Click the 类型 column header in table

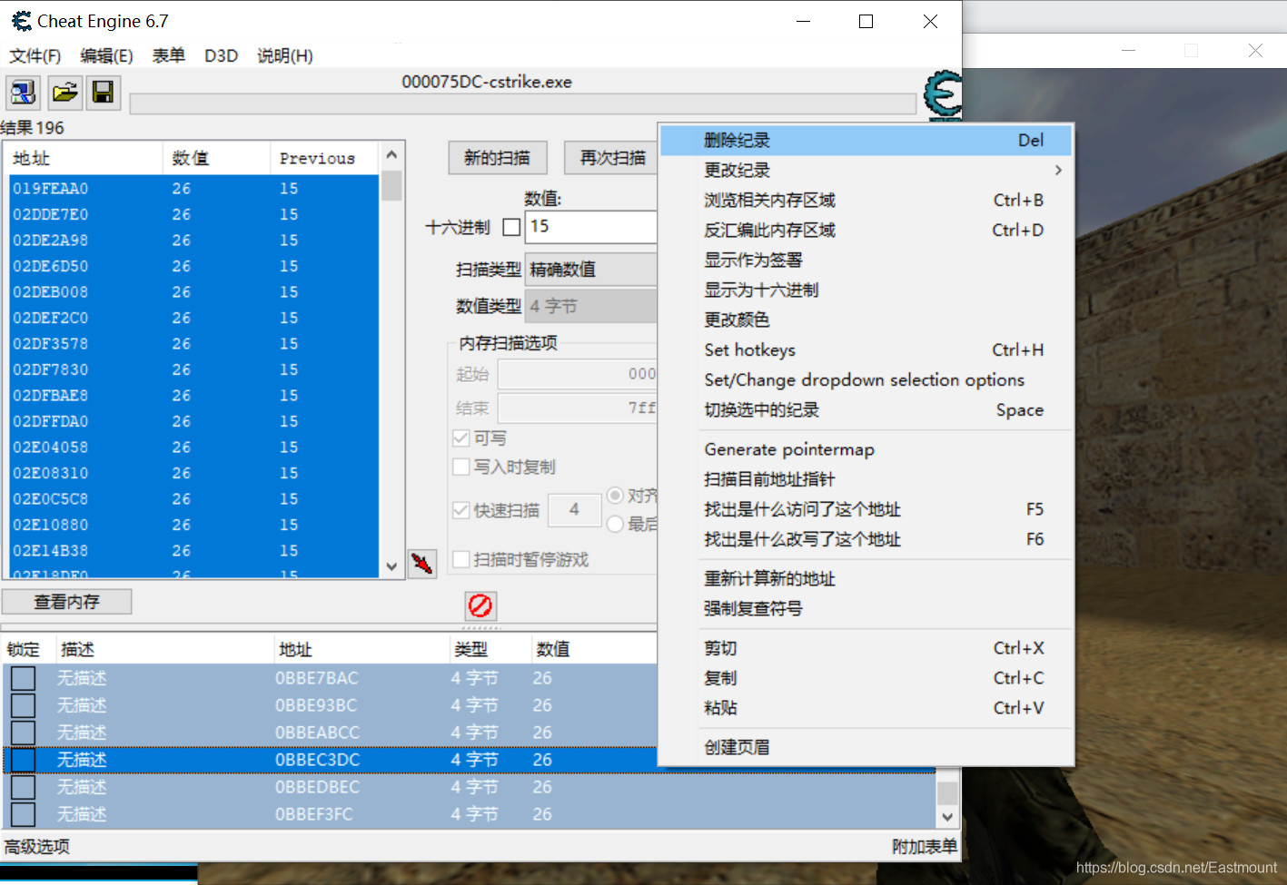[x=490, y=650]
